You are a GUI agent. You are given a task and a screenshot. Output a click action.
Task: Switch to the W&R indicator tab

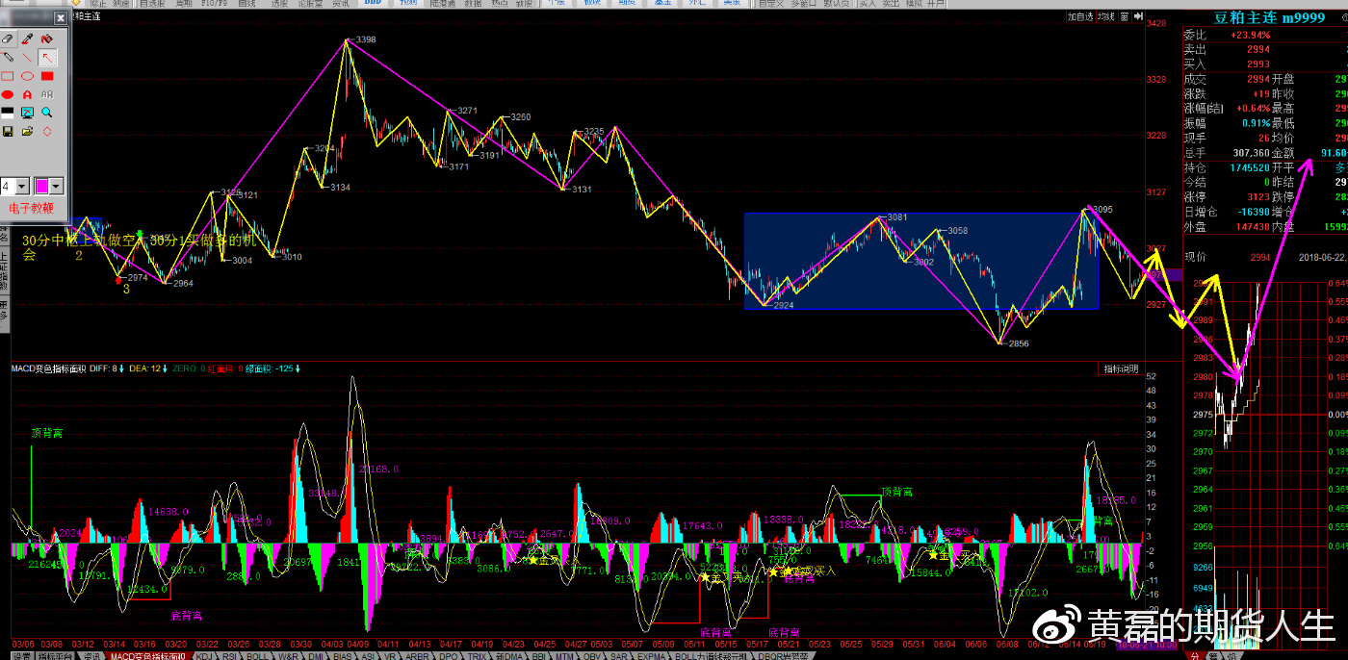(288, 655)
